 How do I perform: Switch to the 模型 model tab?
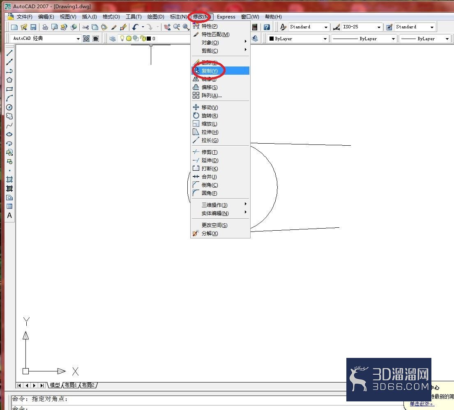click(55, 385)
